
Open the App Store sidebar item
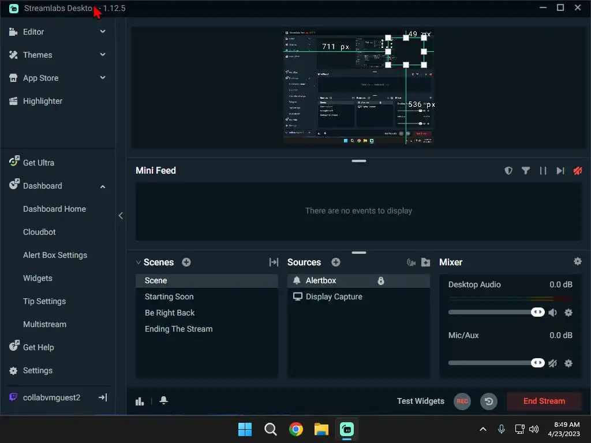click(x=40, y=78)
